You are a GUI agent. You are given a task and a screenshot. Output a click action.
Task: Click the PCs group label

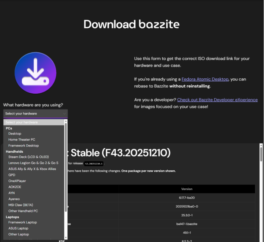point(9,128)
